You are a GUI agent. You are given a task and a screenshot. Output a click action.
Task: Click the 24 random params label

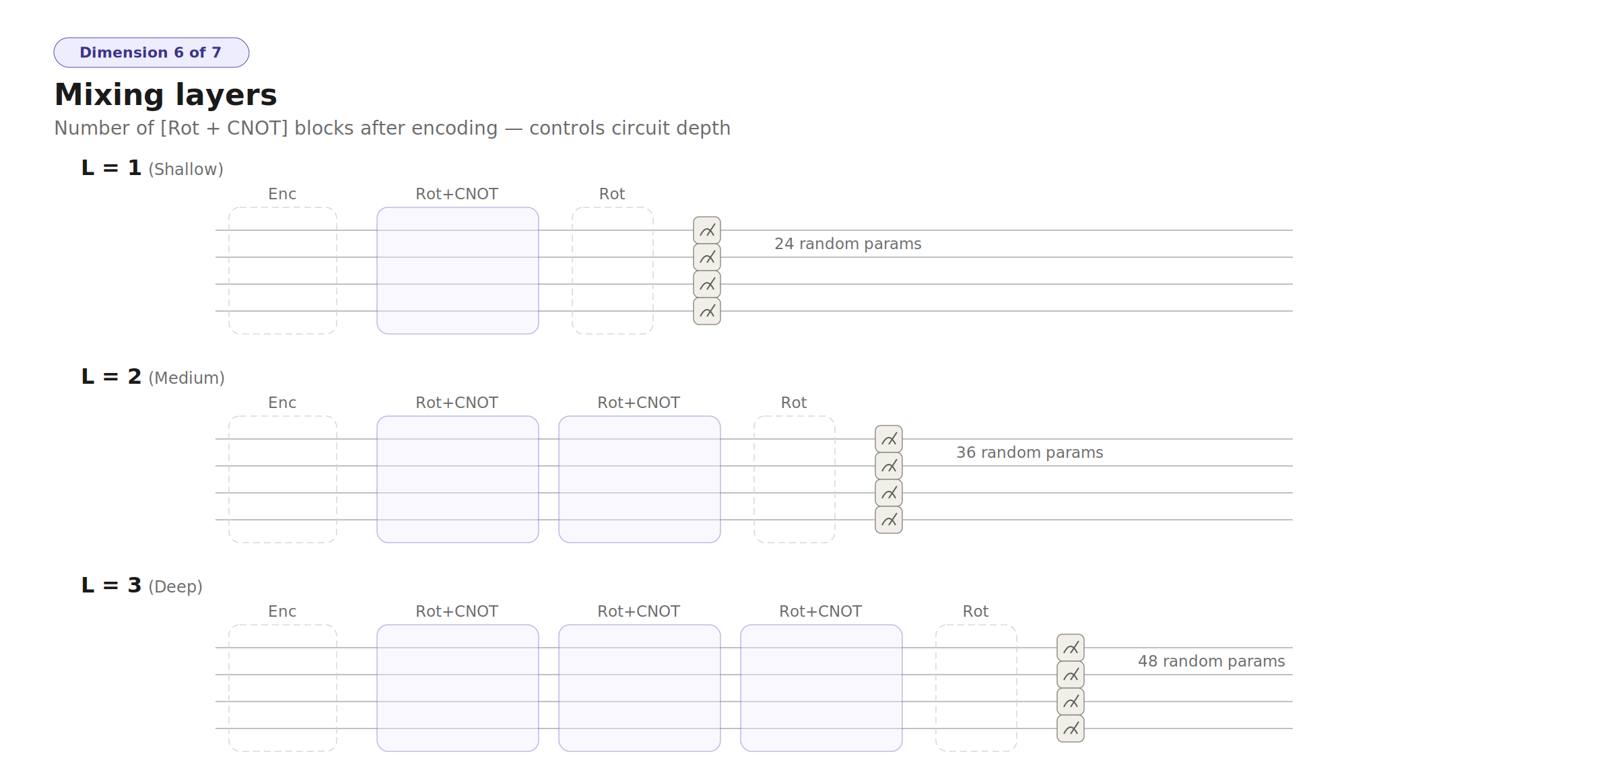coord(848,244)
